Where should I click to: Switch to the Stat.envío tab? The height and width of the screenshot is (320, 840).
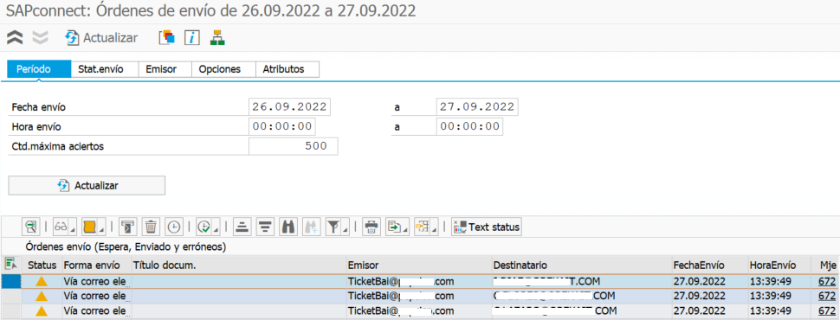coord(105,69)
